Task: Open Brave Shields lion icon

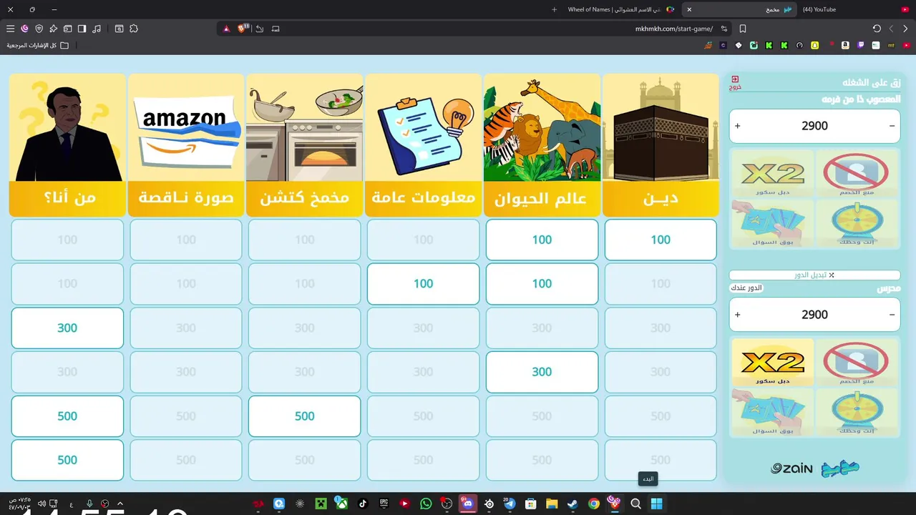Action: (243, 29)
